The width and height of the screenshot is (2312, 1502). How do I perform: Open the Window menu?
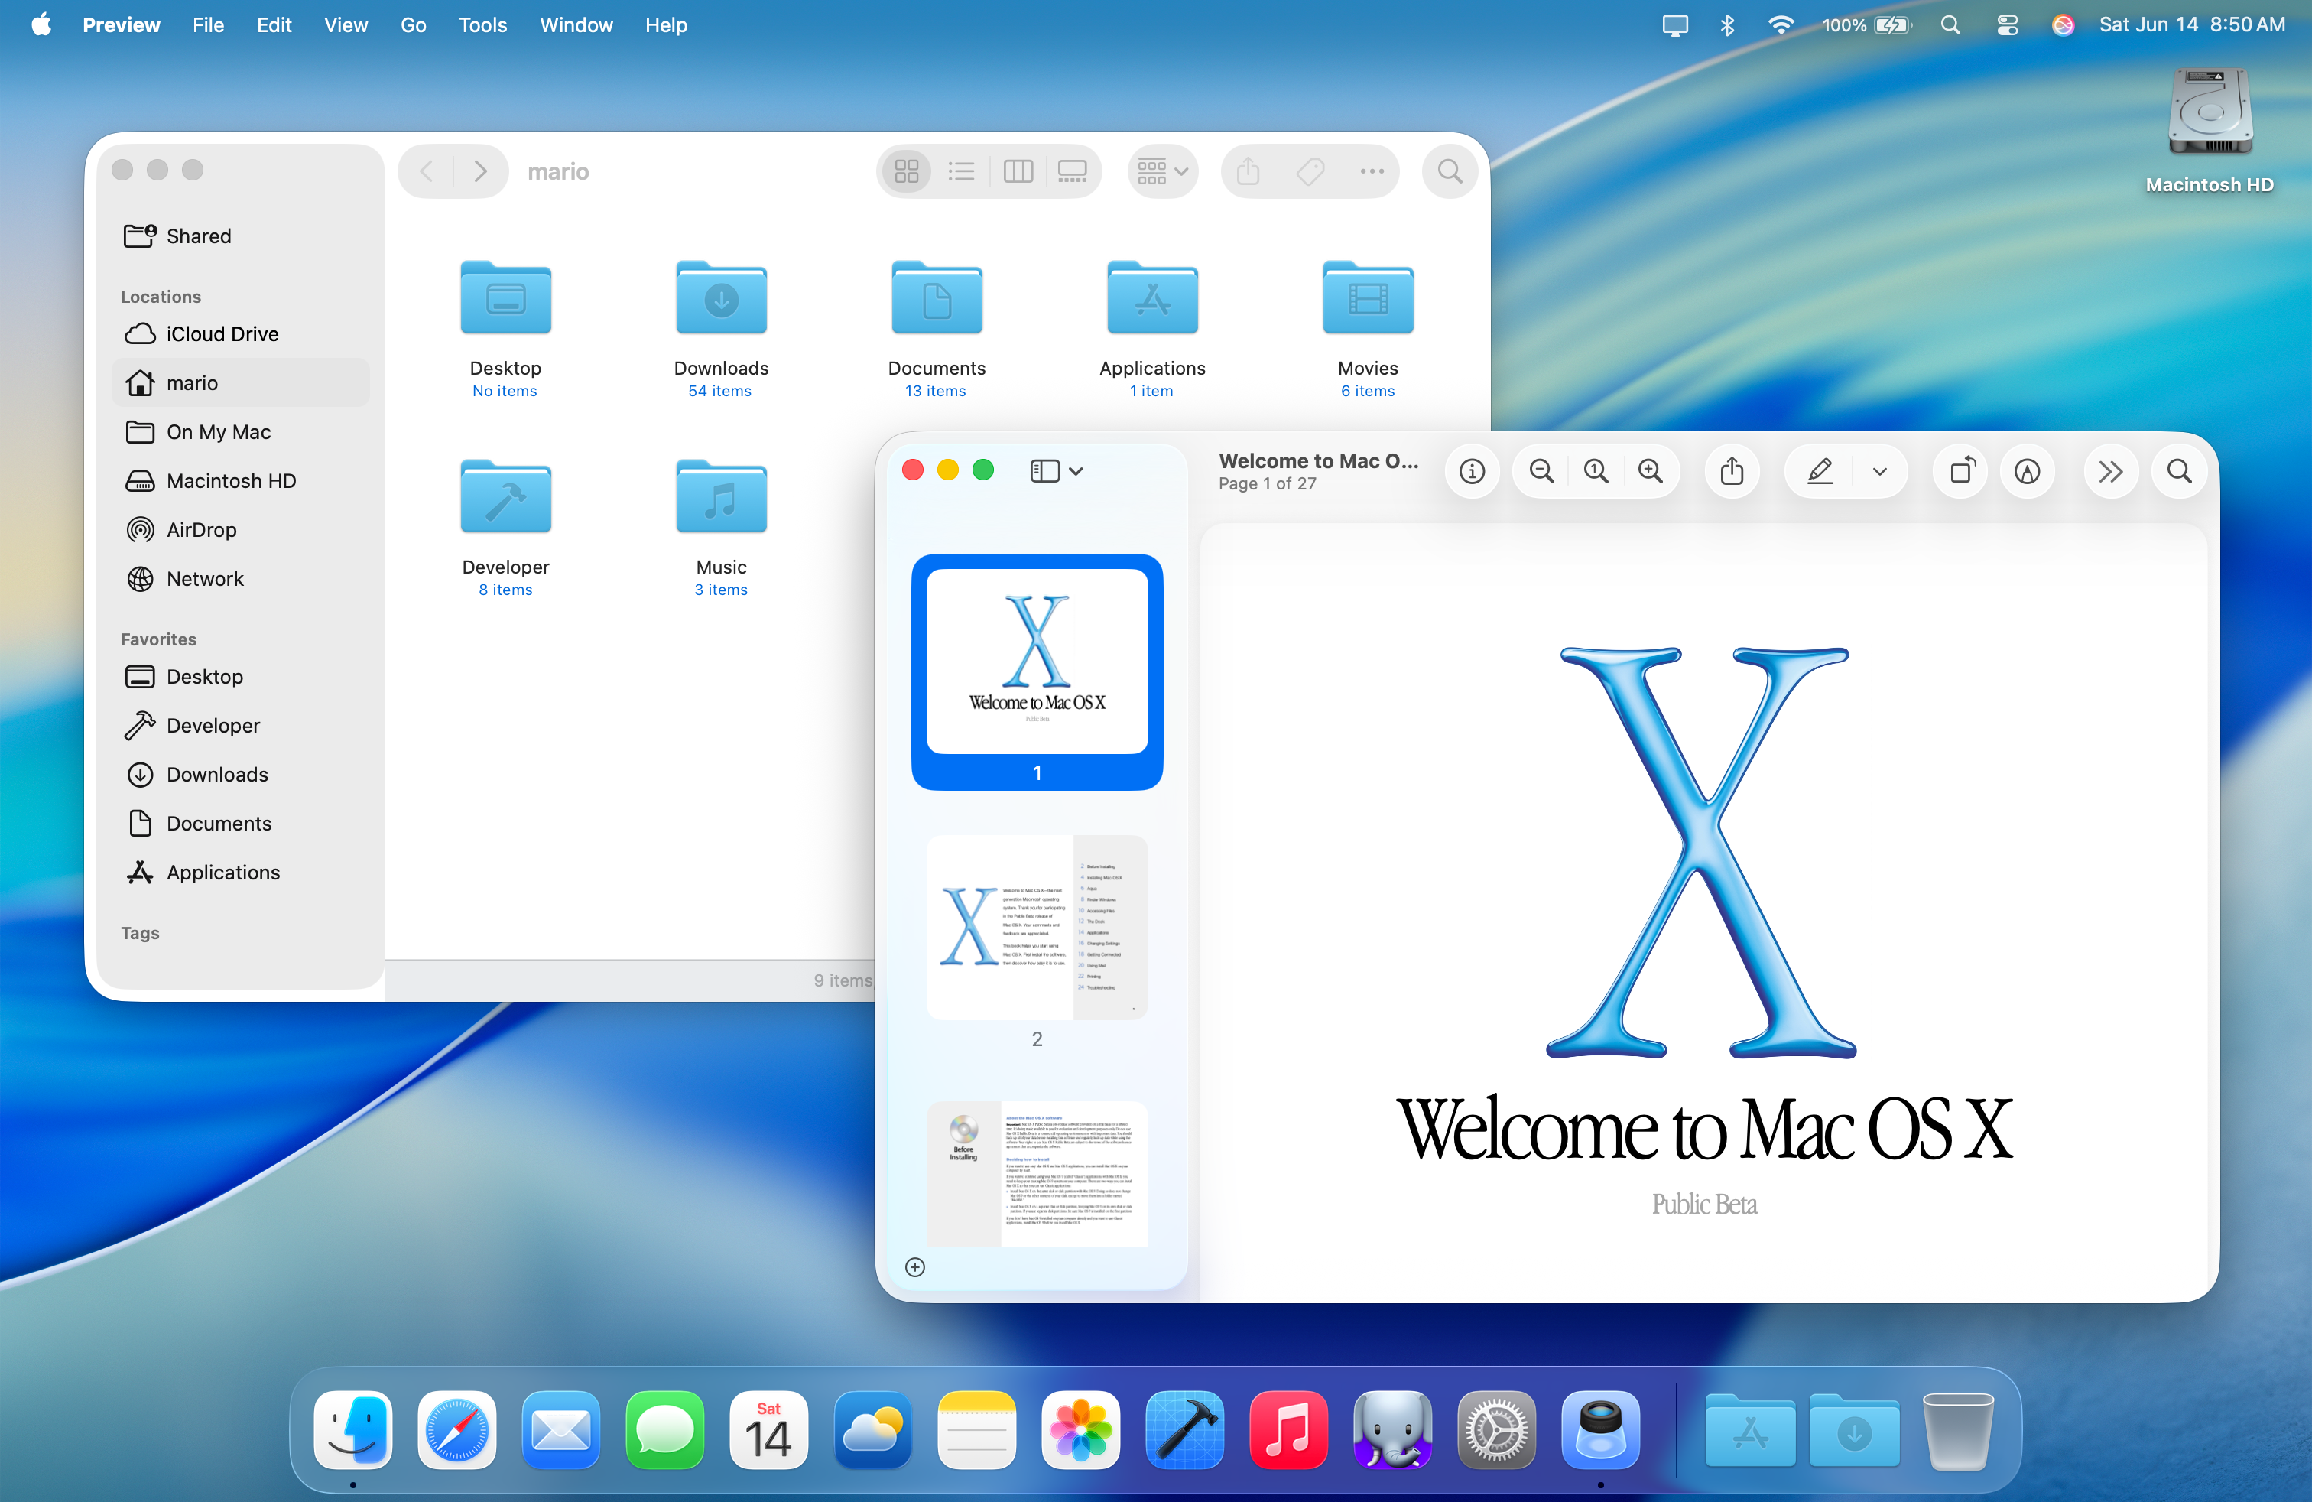[x=576, y=25]
